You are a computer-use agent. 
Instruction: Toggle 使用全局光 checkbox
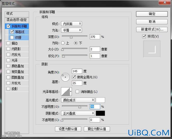coord(74,77)
